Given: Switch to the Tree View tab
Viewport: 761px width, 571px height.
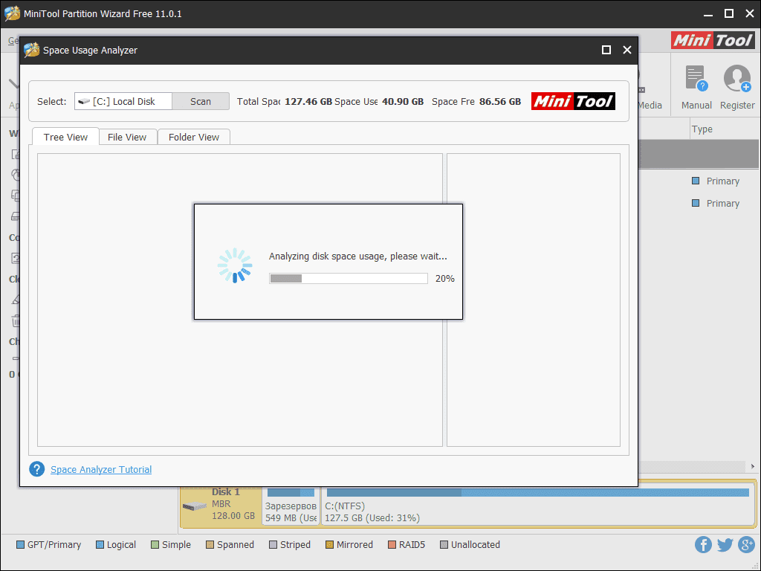Looking at the screenshot, I should (65, 137).
